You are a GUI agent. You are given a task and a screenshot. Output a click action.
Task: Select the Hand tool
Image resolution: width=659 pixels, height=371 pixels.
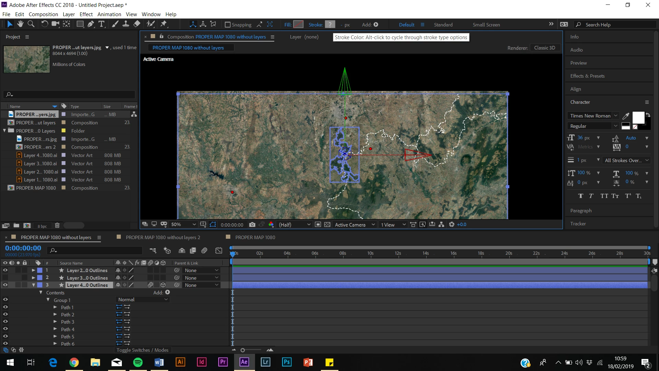[20, 24]
